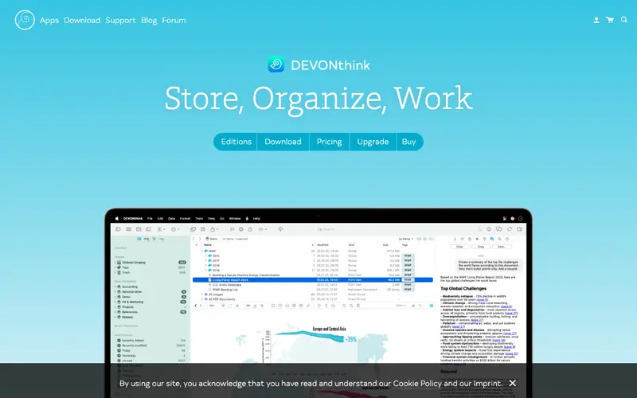The height and width of the screenshot is (398, 637).
Task: Click the site search magnifier icon
Action: 624,19
